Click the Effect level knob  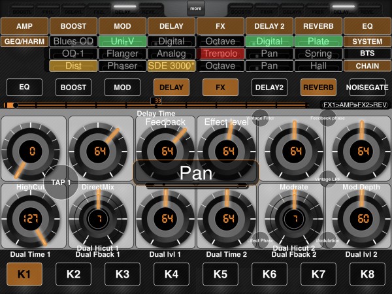click(227, 152)
